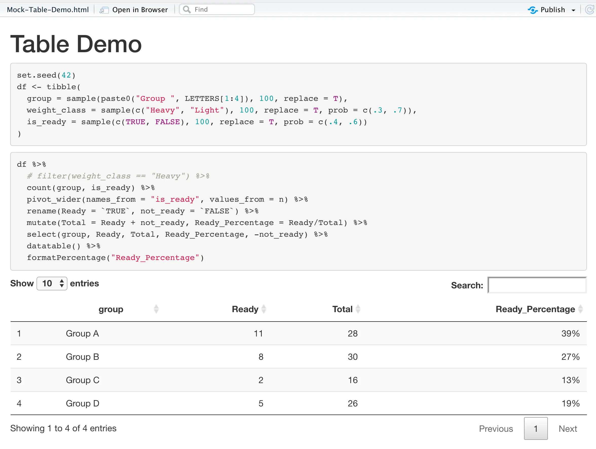
Task: Click the magnifier icon in Find box
Action: tap(187, 10)
